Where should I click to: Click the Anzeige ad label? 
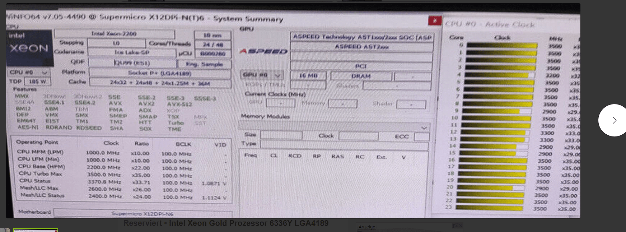coord(367,227)
